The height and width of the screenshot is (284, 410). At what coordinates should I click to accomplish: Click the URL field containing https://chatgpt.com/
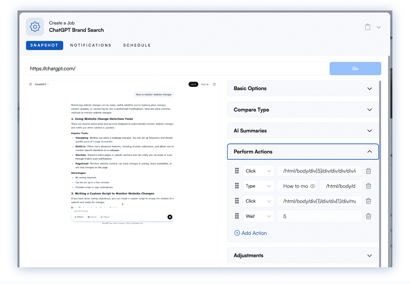[176, 69]
